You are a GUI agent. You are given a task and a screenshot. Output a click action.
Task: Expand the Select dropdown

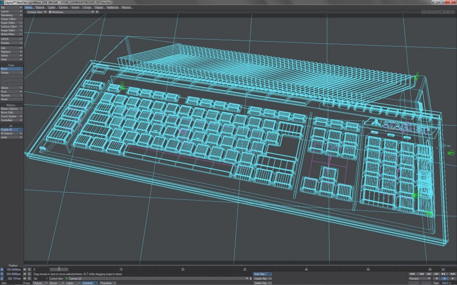point(11,55)
